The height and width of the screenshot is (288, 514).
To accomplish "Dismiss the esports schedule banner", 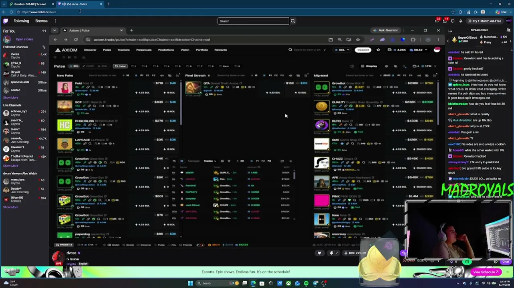I will [507, 272].
